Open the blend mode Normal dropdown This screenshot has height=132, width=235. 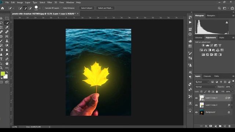coord(206,87)
